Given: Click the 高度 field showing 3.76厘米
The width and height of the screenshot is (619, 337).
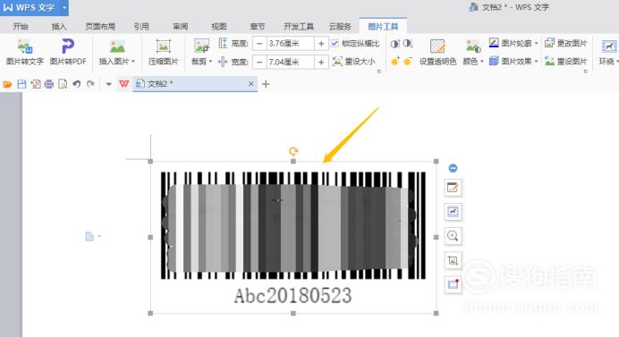Looking at the screenshot, I should pos(291,44).
